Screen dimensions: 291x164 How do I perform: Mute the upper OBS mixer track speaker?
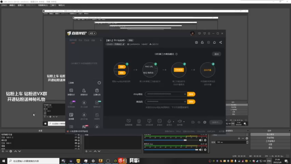point(201,140)
